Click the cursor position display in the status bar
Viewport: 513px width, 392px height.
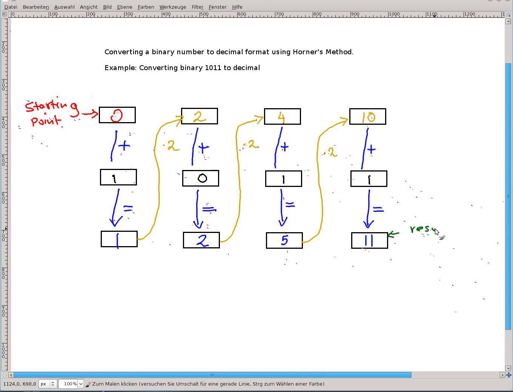pos(20,384)
